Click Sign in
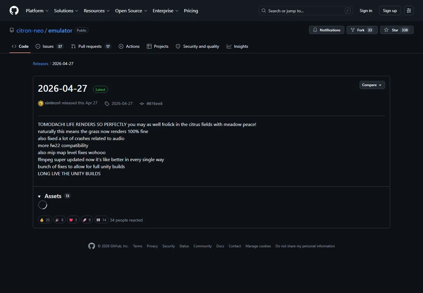The width and height of the screenshot is (423, 293). (366, 11)
